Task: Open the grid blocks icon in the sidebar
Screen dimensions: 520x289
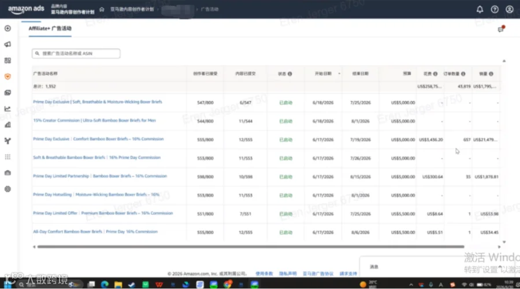Action: [x=8, y=61]
